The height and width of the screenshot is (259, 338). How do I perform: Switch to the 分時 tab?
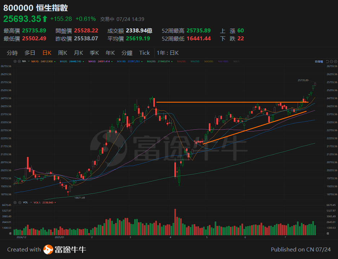point(12,53)
